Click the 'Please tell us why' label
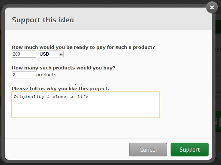 [x=60, y=88]
